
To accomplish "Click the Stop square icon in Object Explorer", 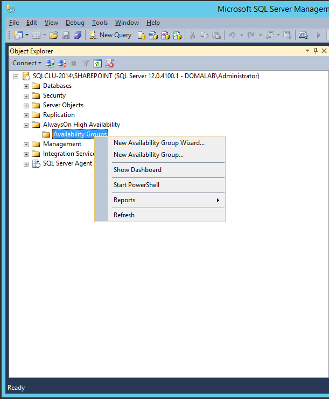I will tap(74, 64).
